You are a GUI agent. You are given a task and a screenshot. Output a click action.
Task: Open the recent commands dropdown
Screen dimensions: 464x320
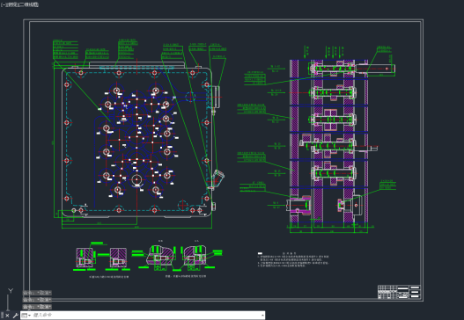tap(26, 316)
